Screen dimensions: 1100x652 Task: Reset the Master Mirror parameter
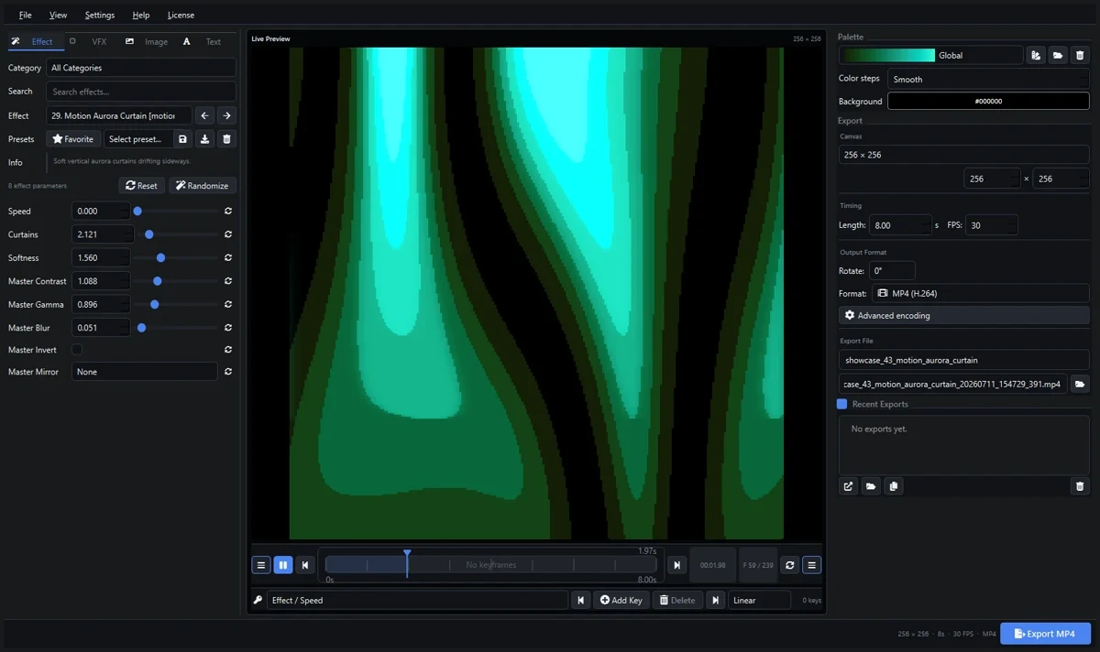[x=228, y=372]
